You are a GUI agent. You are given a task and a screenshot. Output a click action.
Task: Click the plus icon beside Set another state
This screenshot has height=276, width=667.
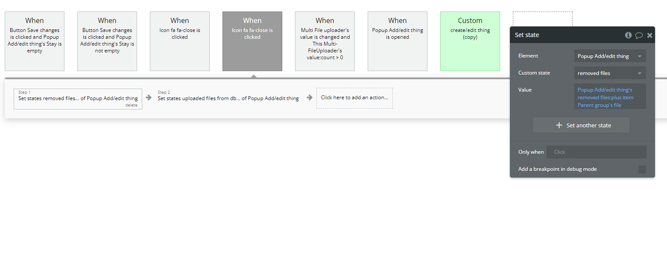coord(559,125)
